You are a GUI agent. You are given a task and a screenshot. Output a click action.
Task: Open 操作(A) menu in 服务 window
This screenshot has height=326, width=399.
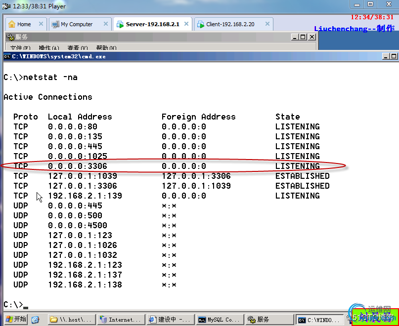coord(49,48)
